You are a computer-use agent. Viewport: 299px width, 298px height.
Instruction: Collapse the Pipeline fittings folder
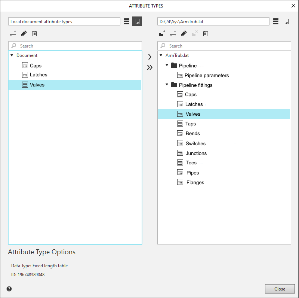point(167,85)
